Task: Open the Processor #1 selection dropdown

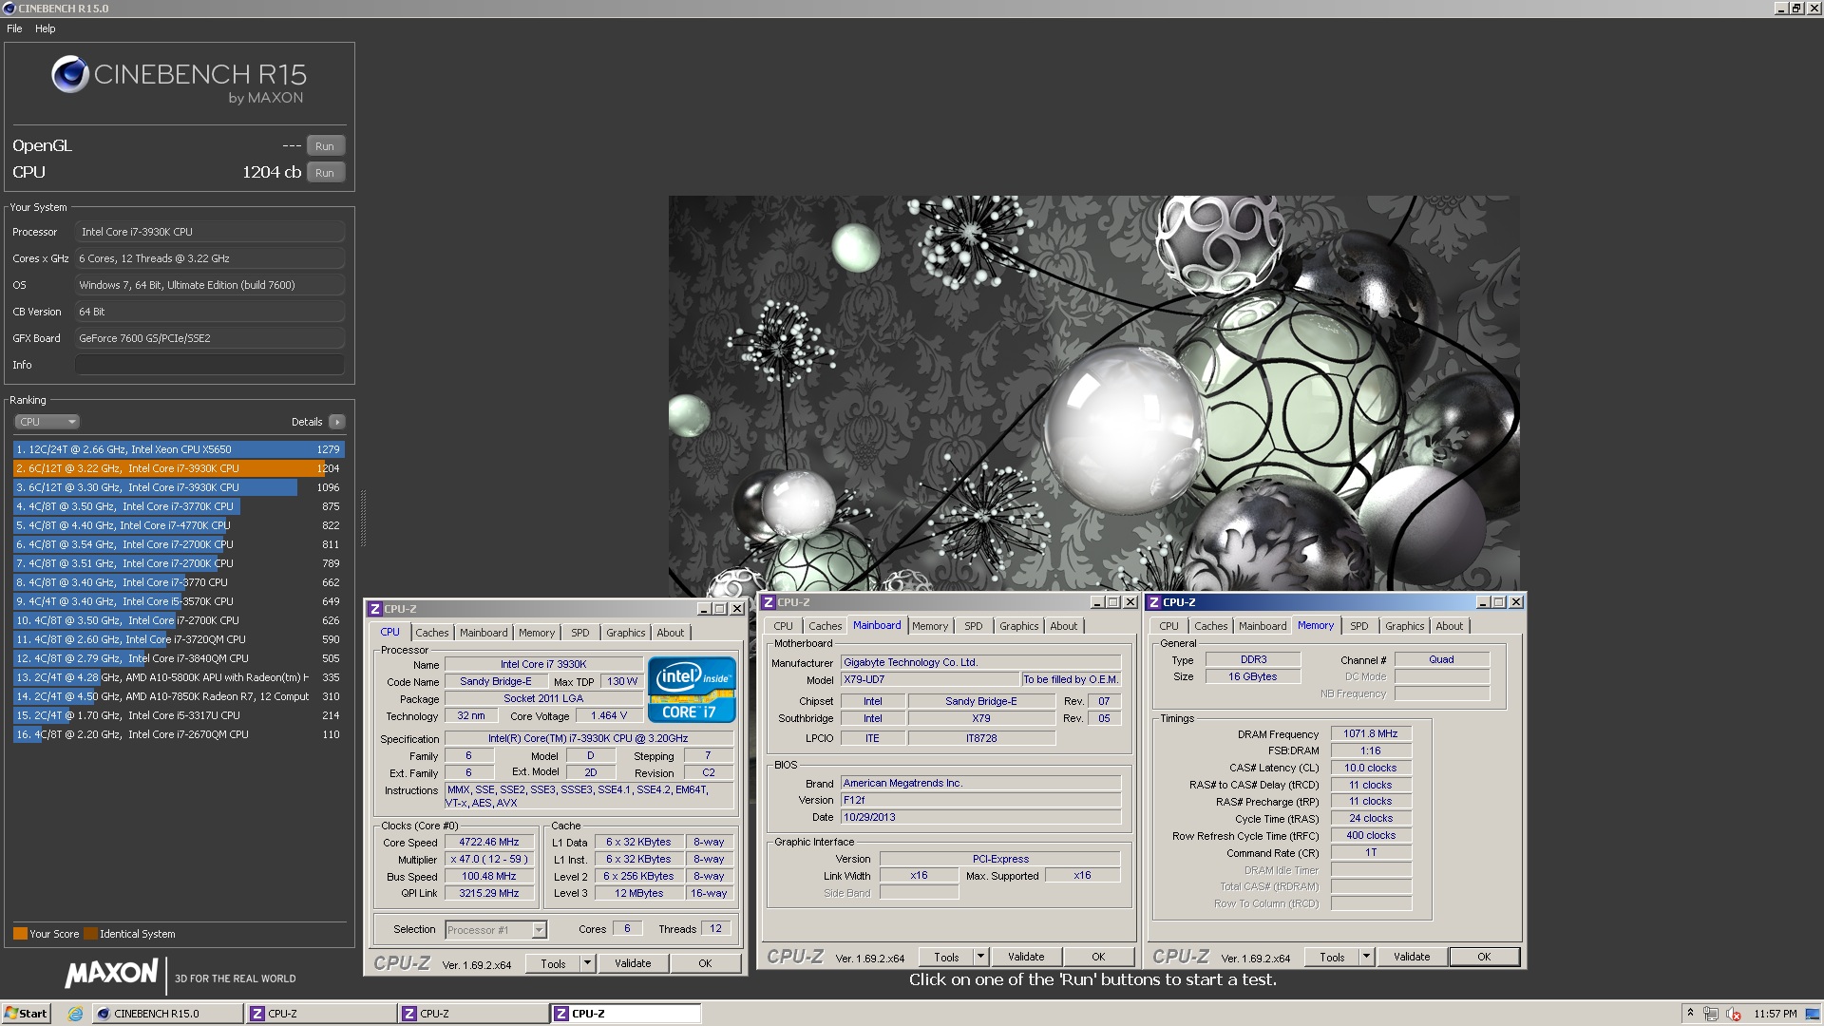Action: (x=496, y=930)
